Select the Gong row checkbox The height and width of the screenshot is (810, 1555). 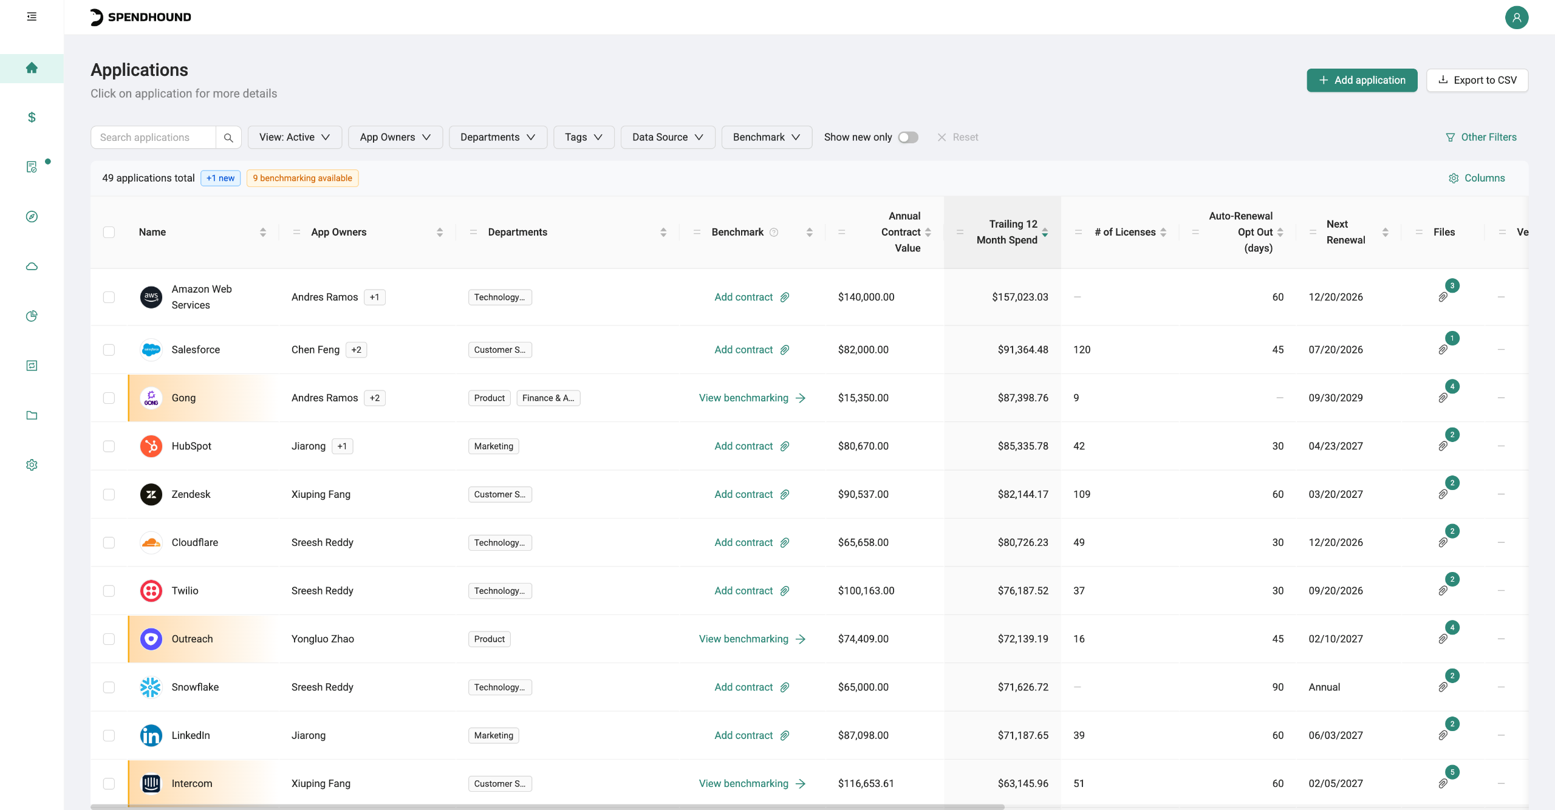click(x=109, y=398)
